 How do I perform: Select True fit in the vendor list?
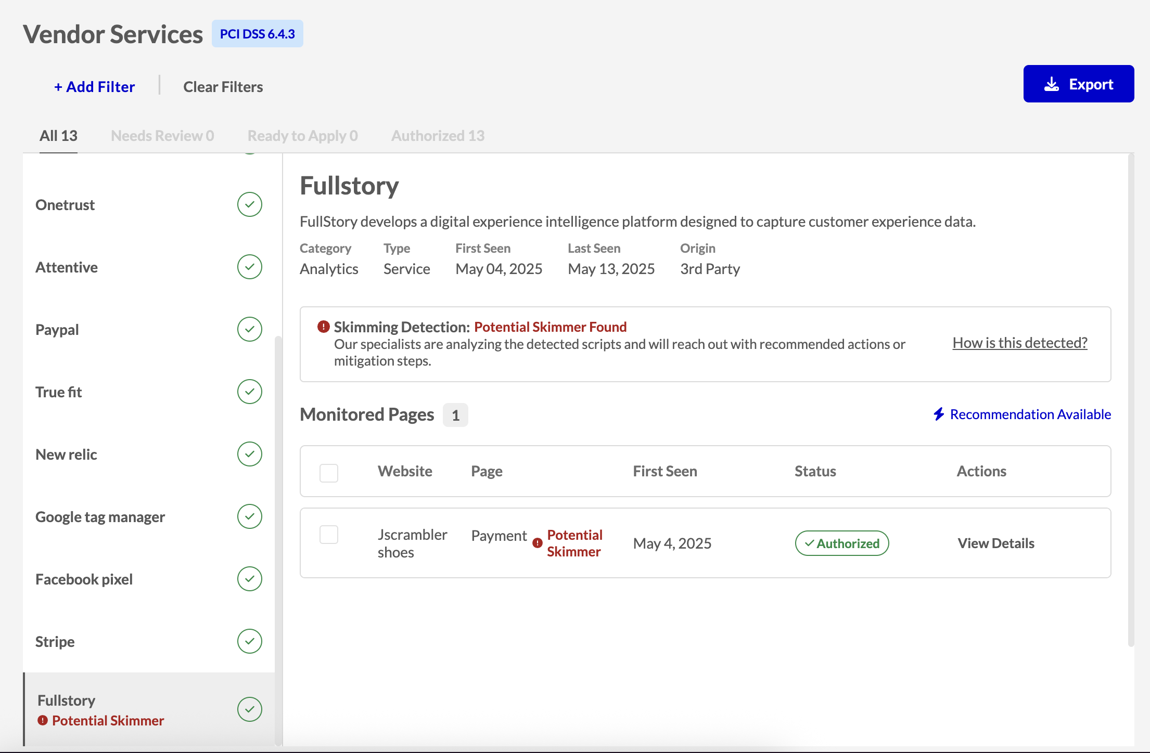point(149,392)
